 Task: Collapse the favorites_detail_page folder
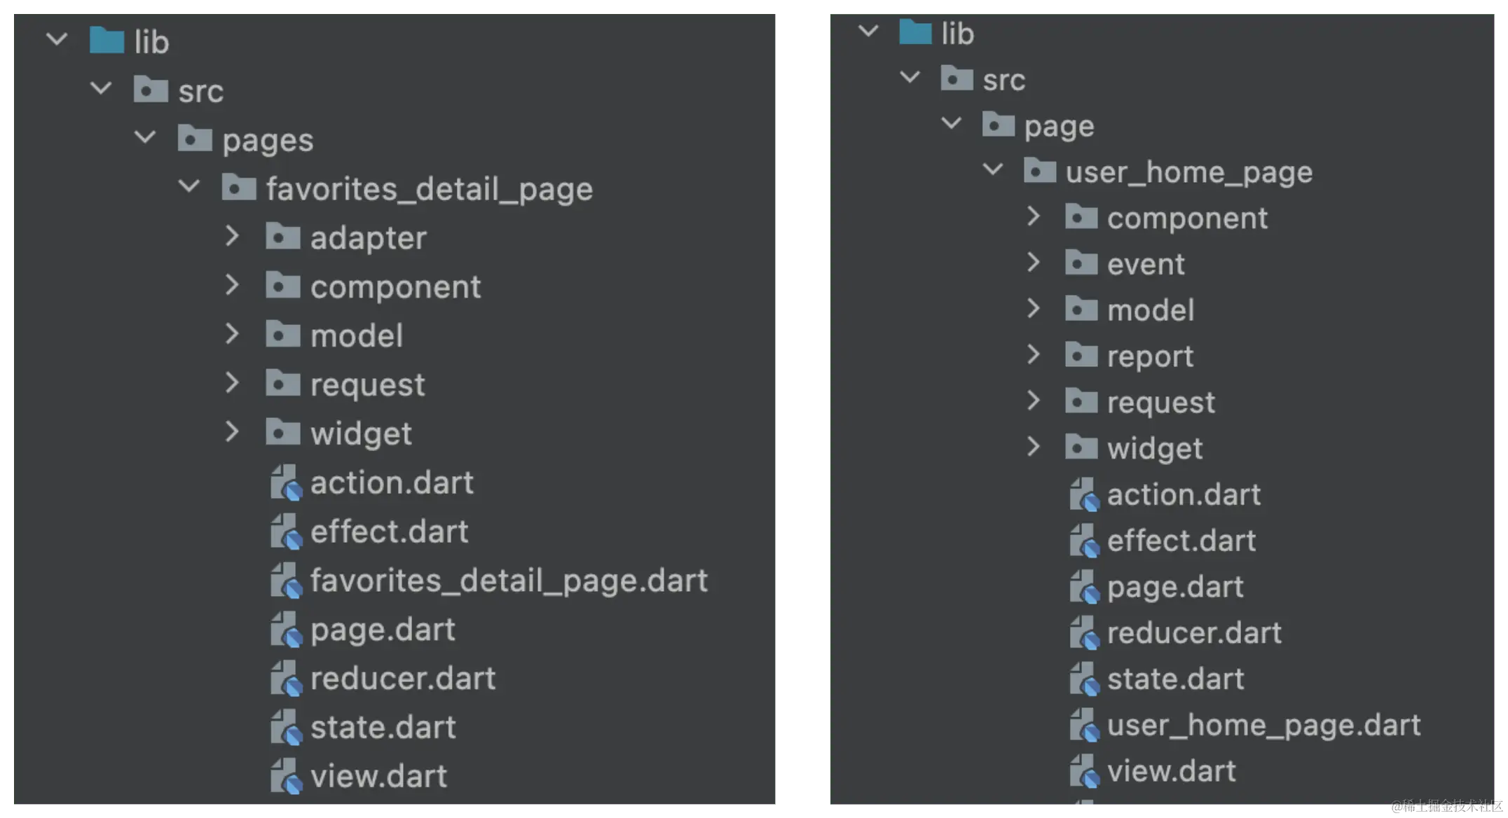coord(189,186)
